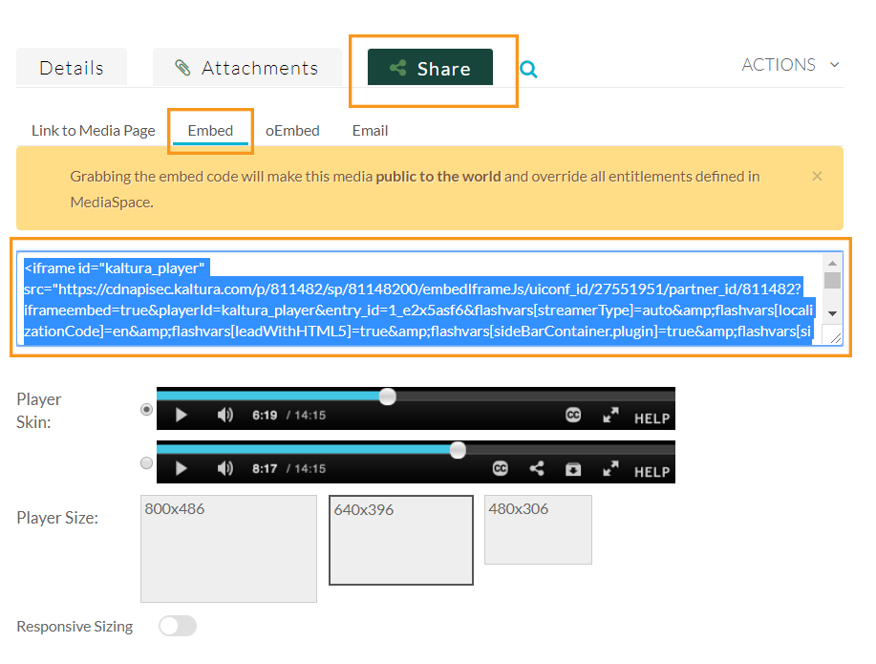The image size is (876, 664).
Task: Click play on the first skin preview
Action: [x=181, y=416]
